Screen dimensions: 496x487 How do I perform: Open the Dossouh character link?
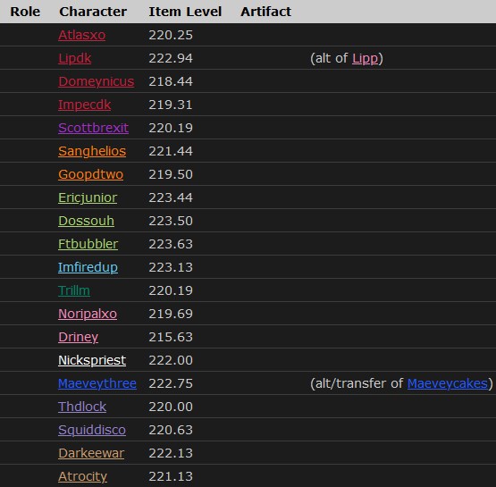tap(86, 221)
